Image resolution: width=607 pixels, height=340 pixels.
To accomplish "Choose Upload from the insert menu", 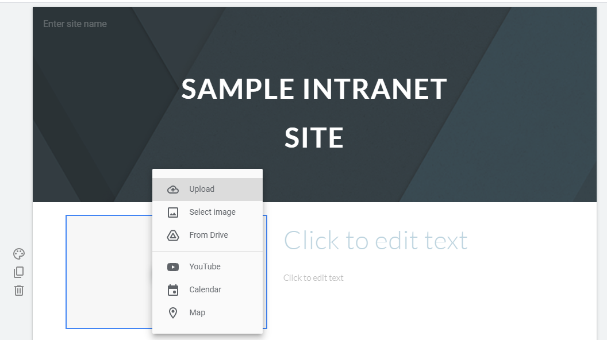I will coord(202,189).
